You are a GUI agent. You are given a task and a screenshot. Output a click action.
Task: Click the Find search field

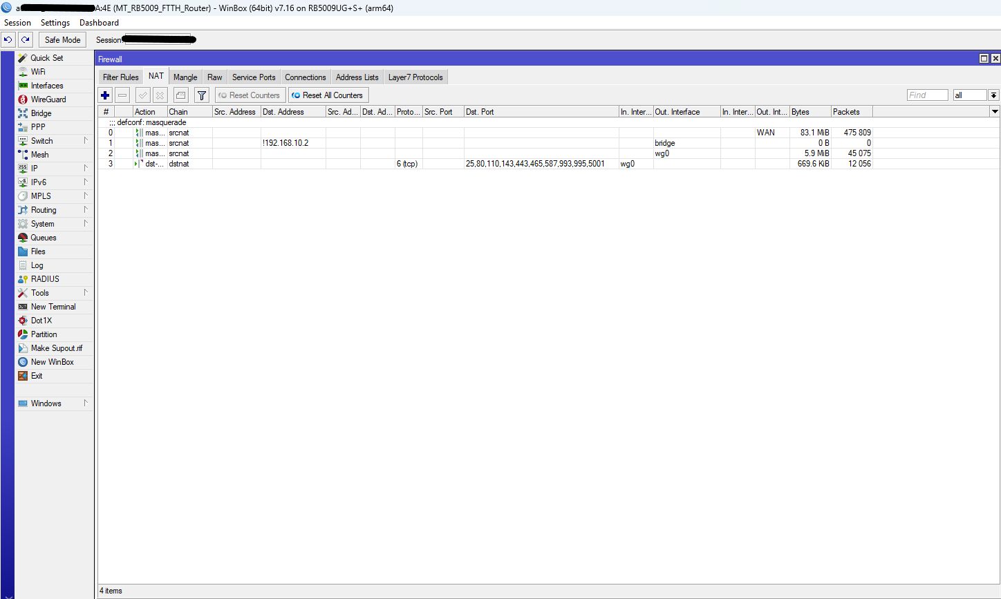coord(928,95)
